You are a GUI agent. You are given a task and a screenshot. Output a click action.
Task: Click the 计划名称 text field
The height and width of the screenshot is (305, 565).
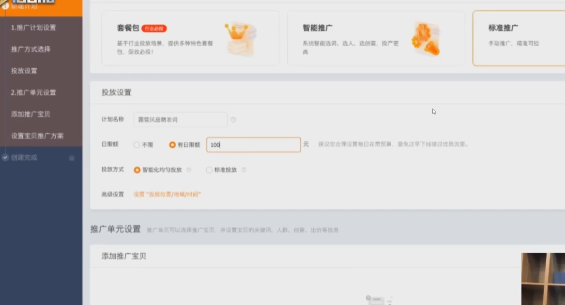[180, 120]
